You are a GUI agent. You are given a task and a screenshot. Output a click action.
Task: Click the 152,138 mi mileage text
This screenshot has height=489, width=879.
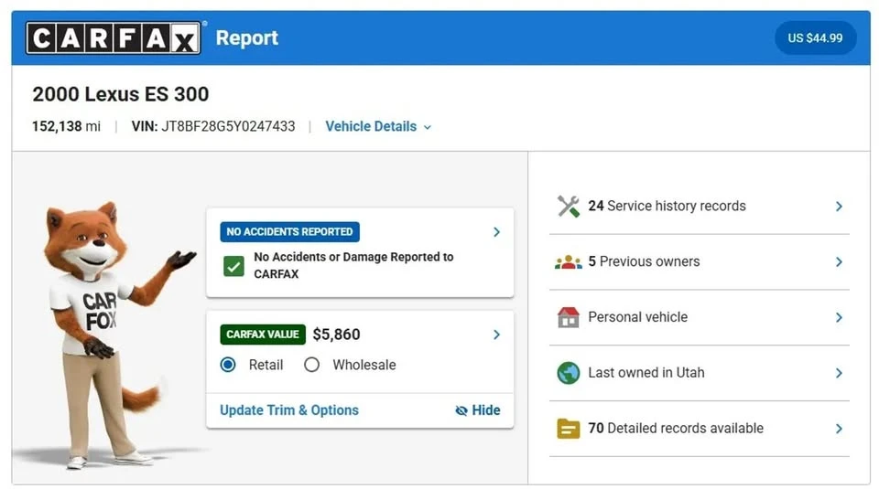(x=66, y=126)
